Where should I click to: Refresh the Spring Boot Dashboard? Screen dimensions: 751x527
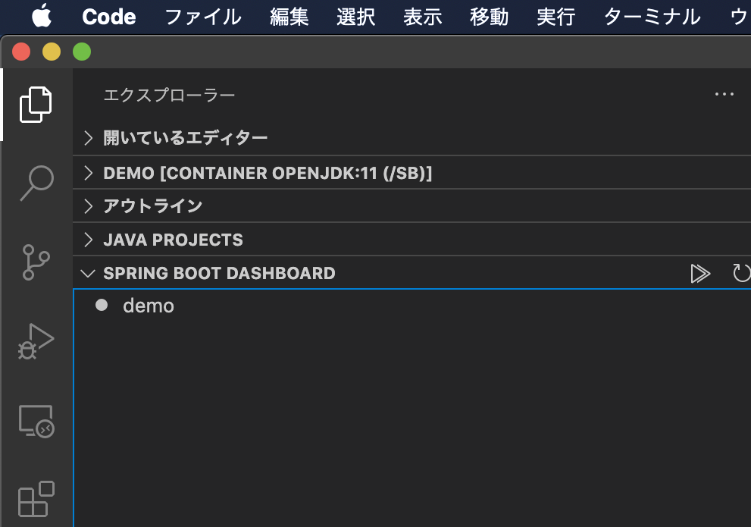coord(741,274)
